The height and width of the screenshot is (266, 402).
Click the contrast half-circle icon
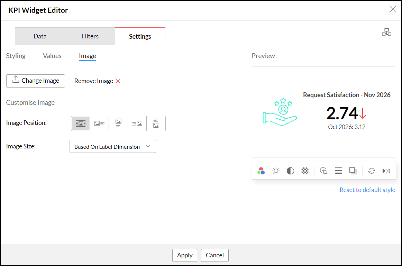[x=290, y=171]
